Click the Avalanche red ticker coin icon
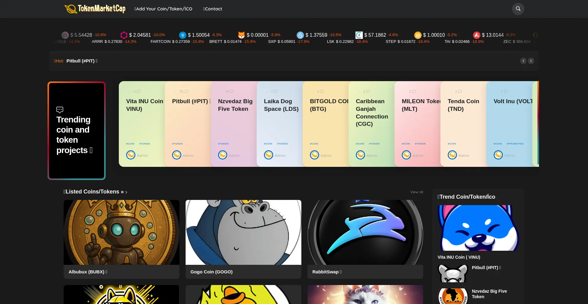This screenshot has height=304, width=588. tap(477, 35)
